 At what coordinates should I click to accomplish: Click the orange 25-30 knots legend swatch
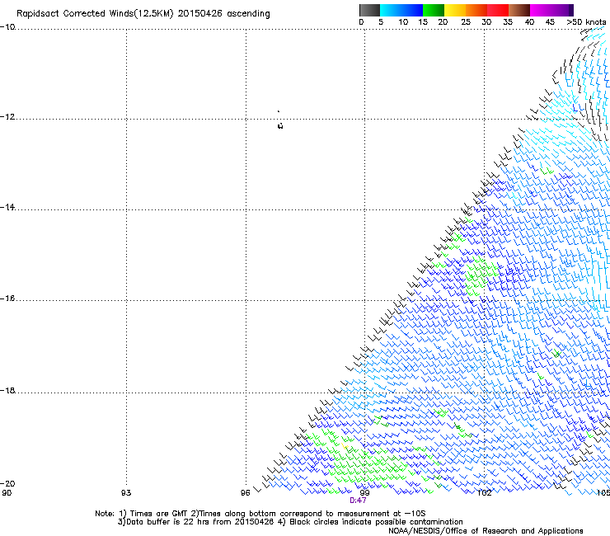point(476,10)
